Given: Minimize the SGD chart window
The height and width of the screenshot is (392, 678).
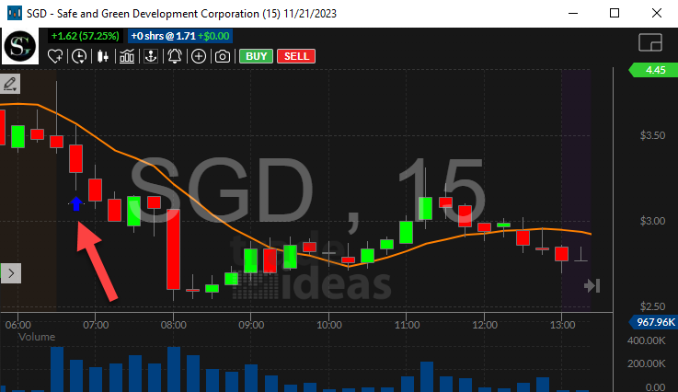Looking at the screenshot, I should pos(573,13).
